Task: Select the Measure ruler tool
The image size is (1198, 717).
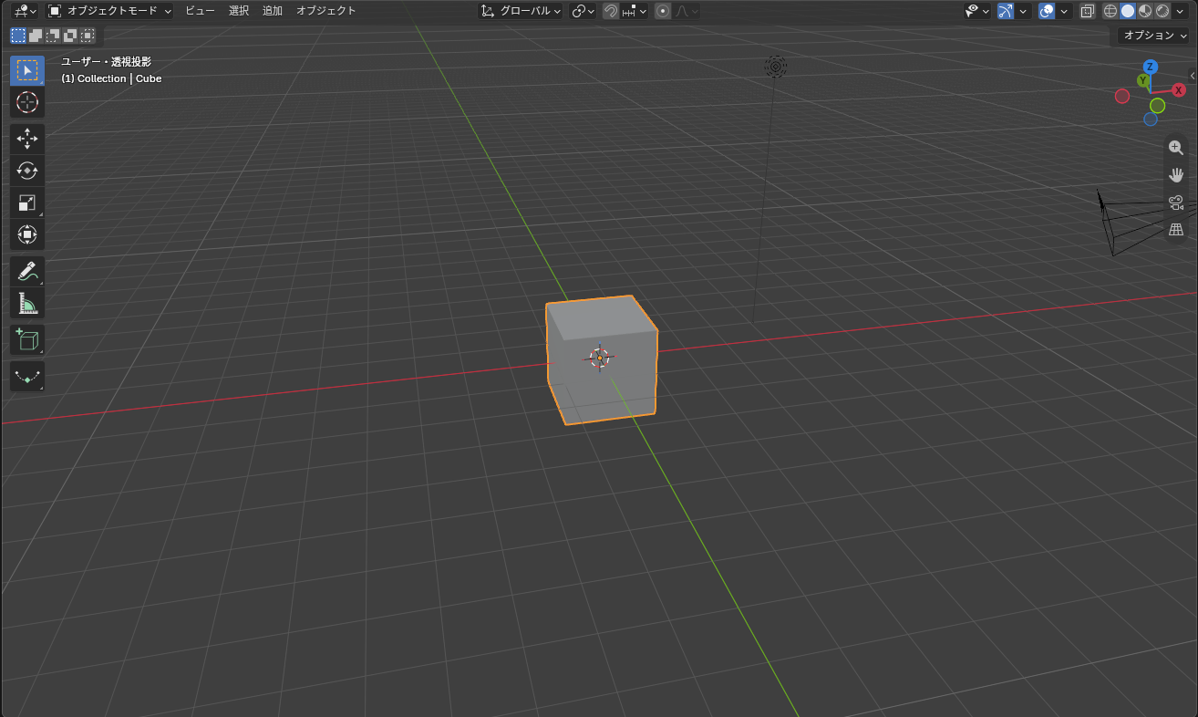Action: tap(27, 303)
